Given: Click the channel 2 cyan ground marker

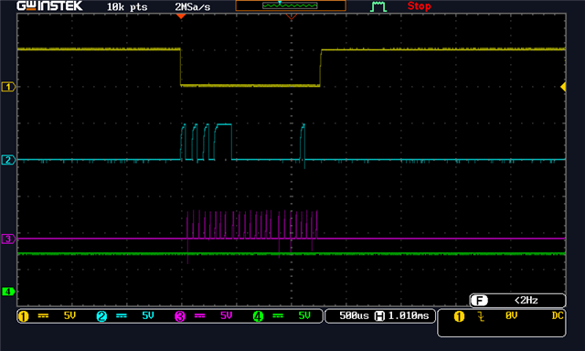Looking at the screenshot, I should point(8,160).
